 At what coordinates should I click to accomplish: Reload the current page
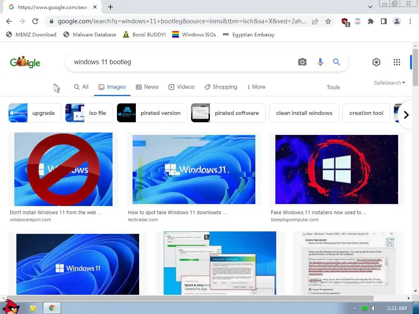pos(35,21)
